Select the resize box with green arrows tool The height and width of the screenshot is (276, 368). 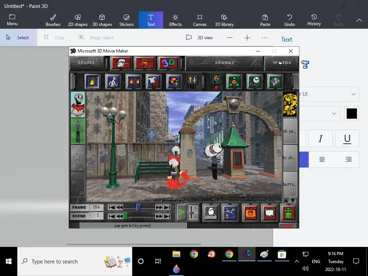point(234,81)
